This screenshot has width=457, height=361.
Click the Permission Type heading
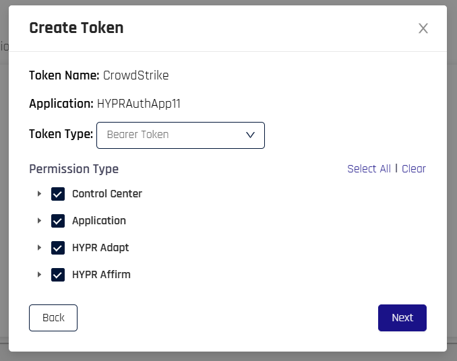coord(73,169)
